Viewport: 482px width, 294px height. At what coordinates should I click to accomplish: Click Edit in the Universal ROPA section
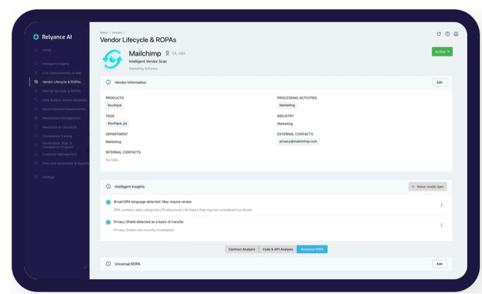click(439, 264)
